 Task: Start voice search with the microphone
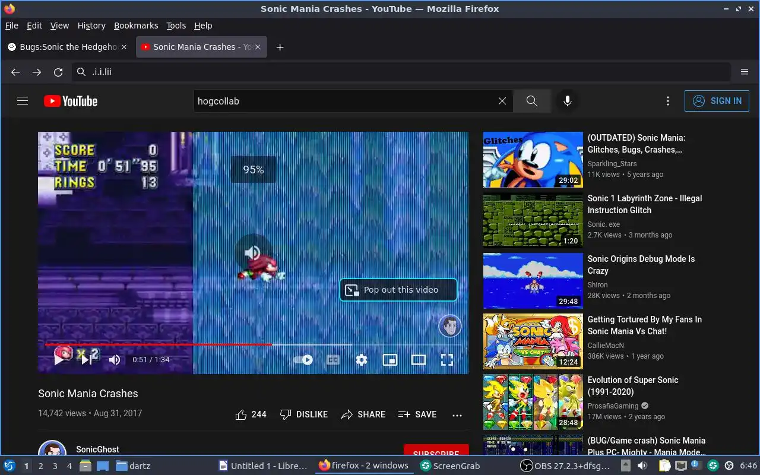(x=568, y=101)
